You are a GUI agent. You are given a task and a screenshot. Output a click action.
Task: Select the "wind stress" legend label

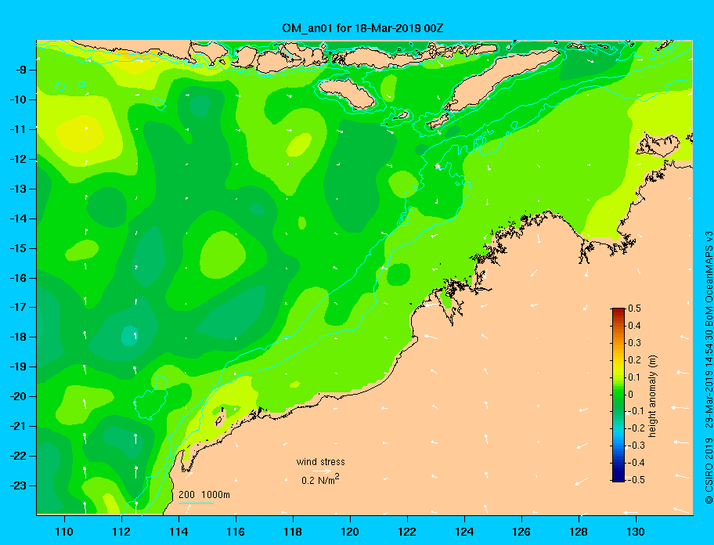(x=320, y=462)
